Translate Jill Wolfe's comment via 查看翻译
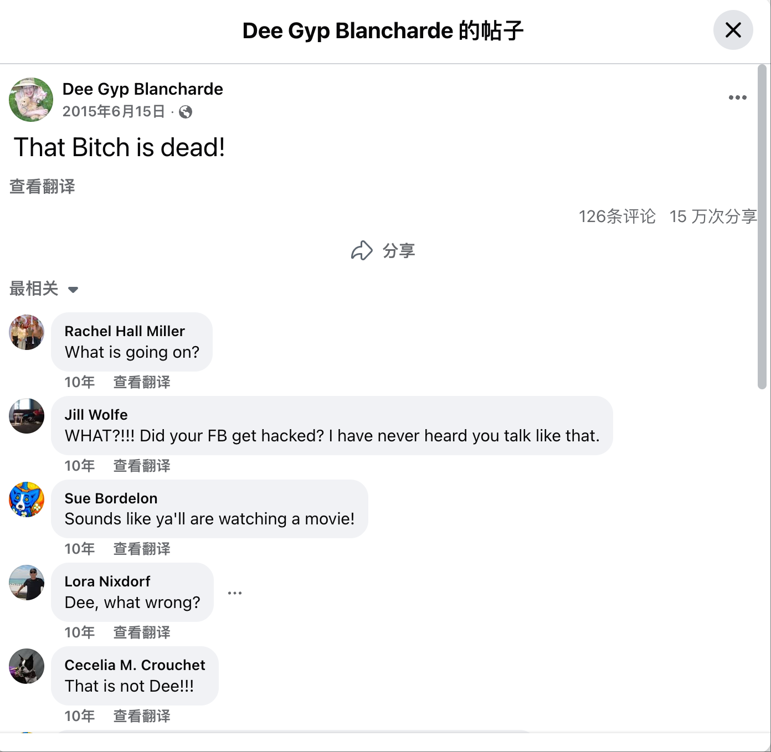Image resolution: width=771 pixels, height=752 pixels. pyautogui.click(x=142, y=466)
